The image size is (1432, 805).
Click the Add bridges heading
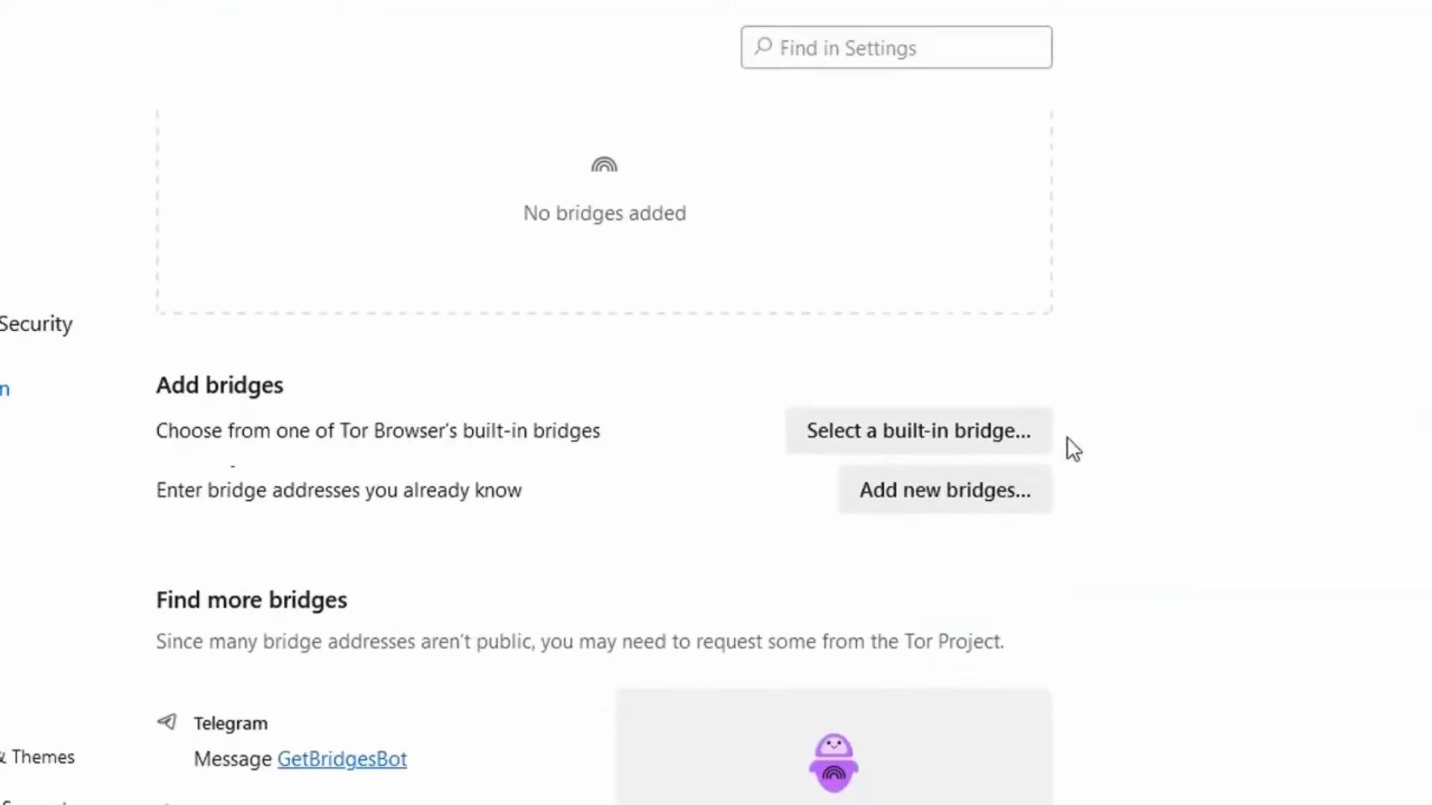219,385
